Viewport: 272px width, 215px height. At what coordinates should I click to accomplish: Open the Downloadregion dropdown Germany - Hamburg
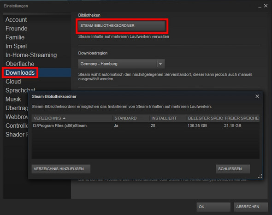[121, 64]
